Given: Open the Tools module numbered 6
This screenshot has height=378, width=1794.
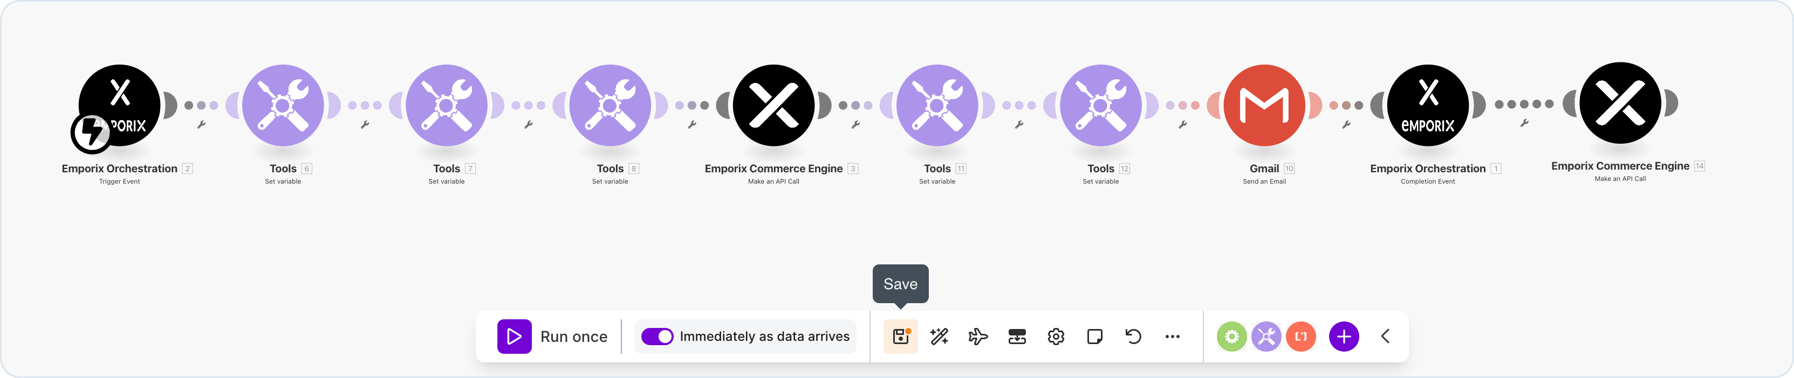Looking at the screenshot, I should [x=283, y=105].
